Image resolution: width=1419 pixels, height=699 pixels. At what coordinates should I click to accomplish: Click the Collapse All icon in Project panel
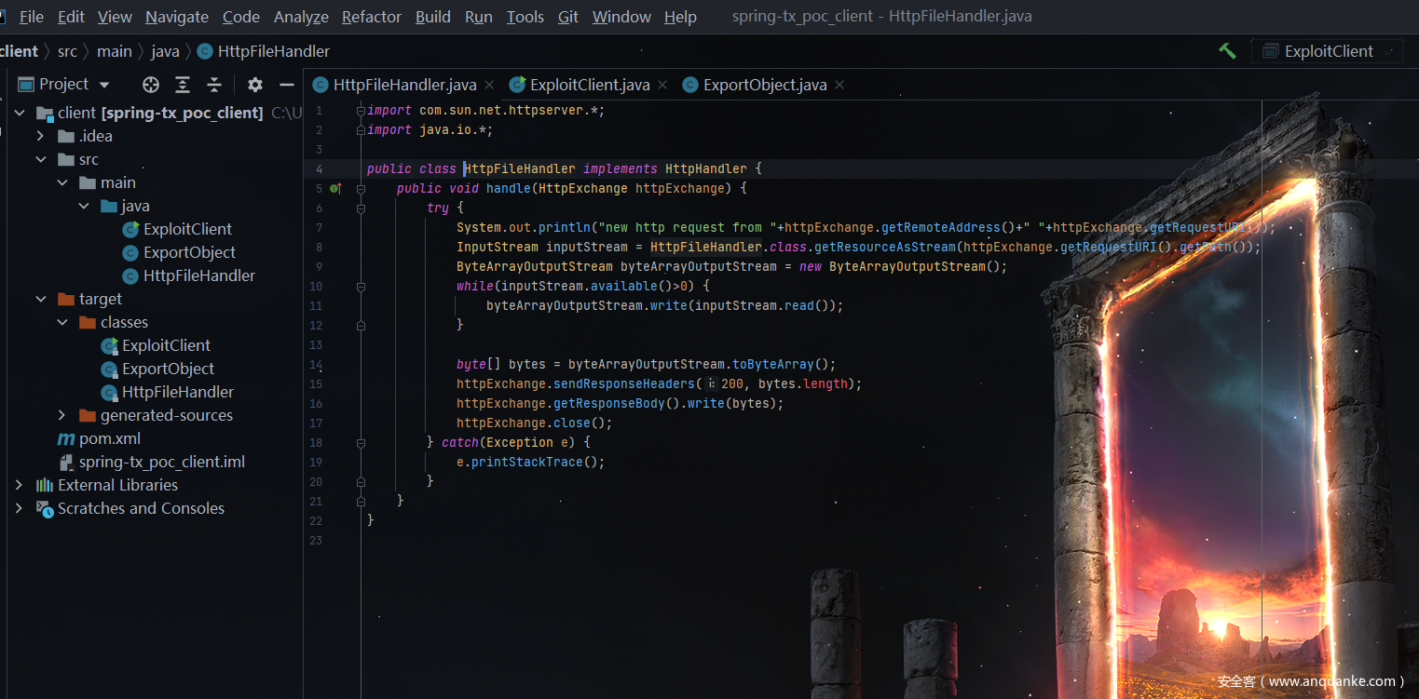click(x=214, y=85)
